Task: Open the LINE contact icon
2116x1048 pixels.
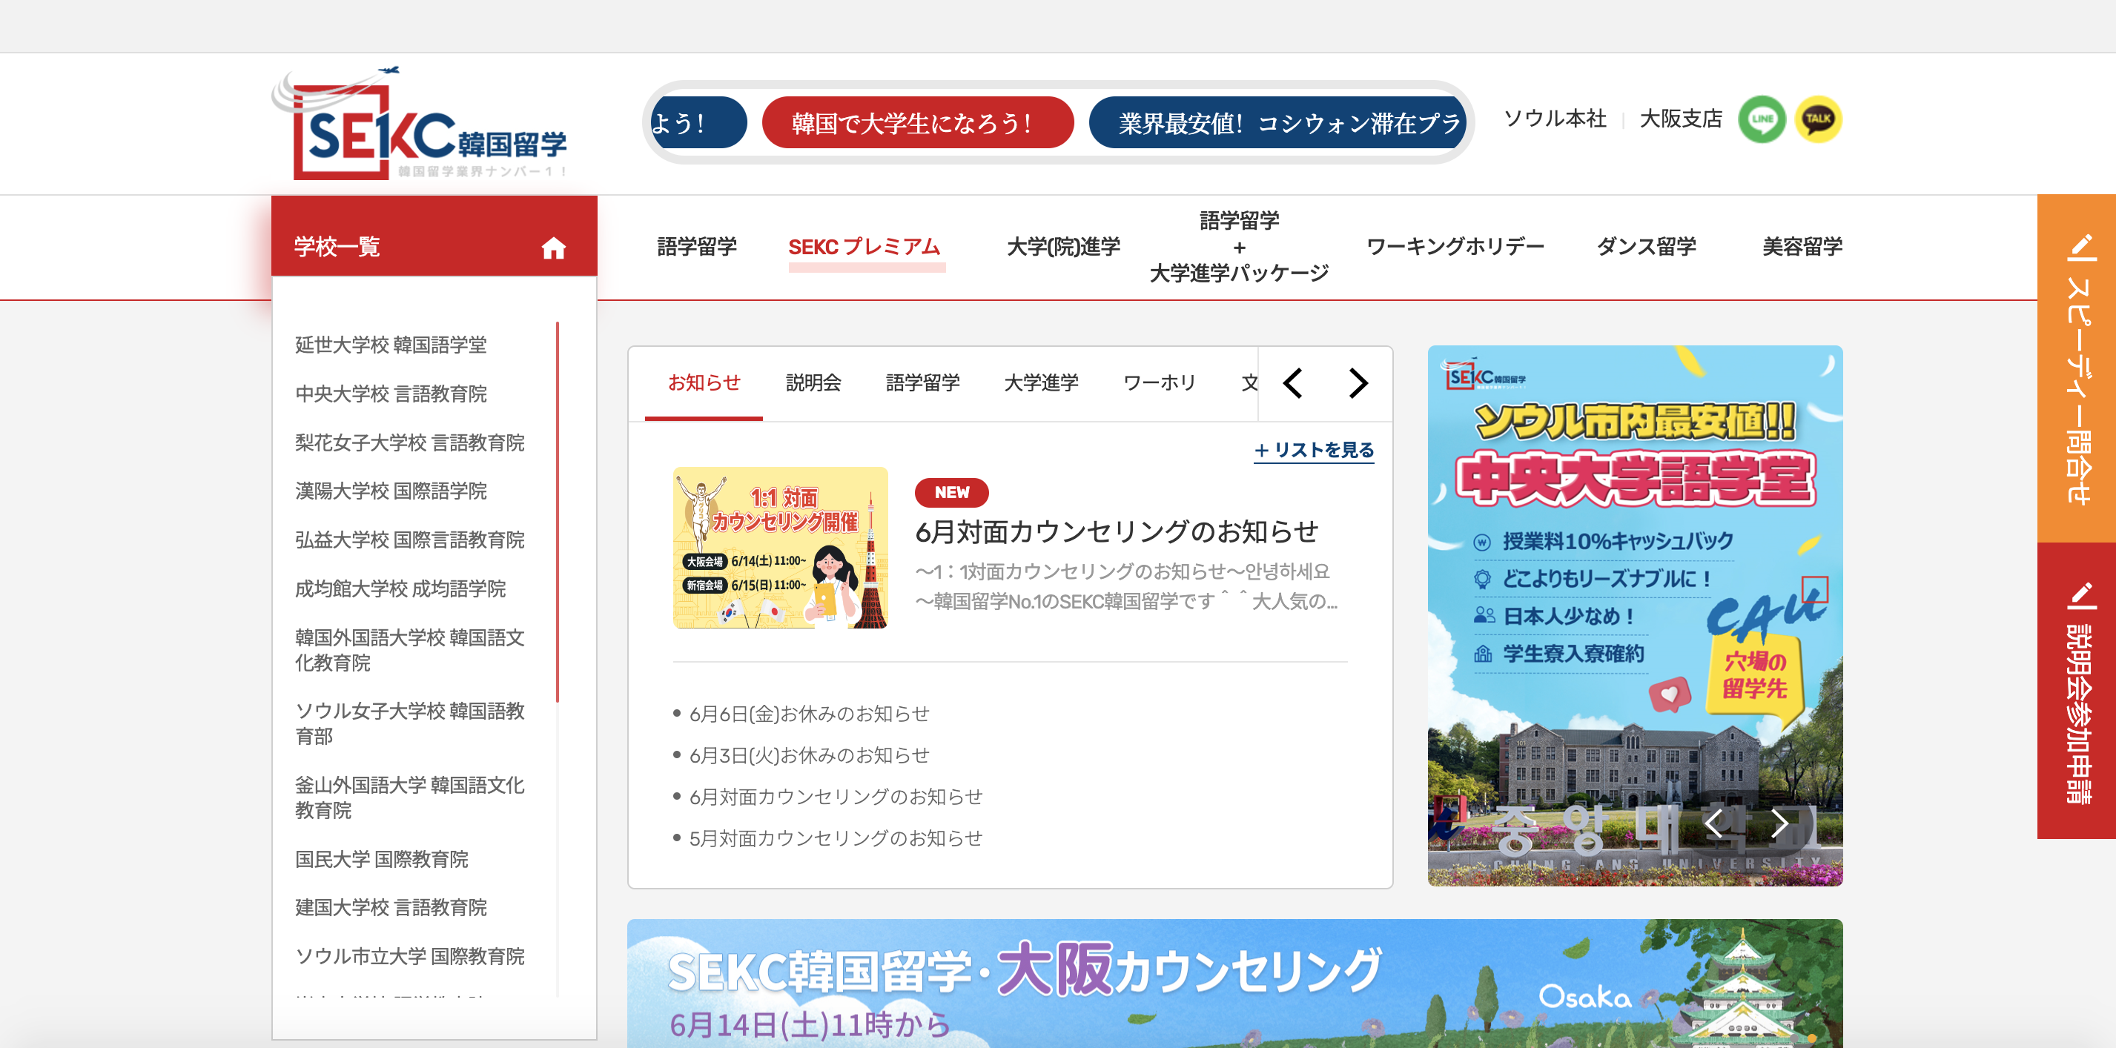Action: (x=1761, y=119)
